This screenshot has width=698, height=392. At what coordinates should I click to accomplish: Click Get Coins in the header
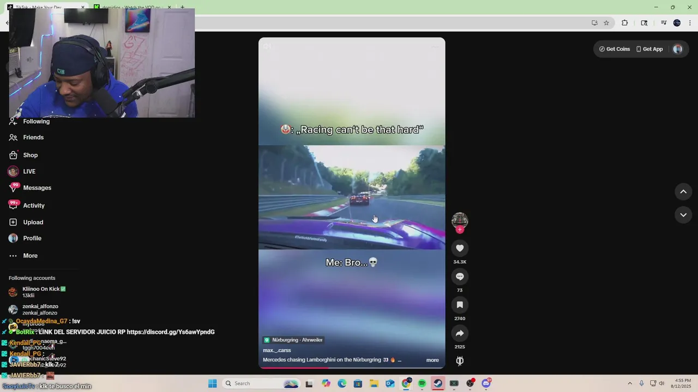615,49
